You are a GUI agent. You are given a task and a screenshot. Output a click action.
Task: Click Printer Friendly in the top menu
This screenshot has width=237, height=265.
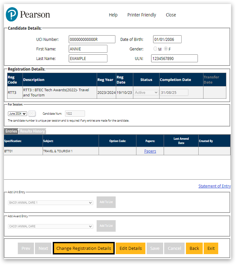coord(142,15)
